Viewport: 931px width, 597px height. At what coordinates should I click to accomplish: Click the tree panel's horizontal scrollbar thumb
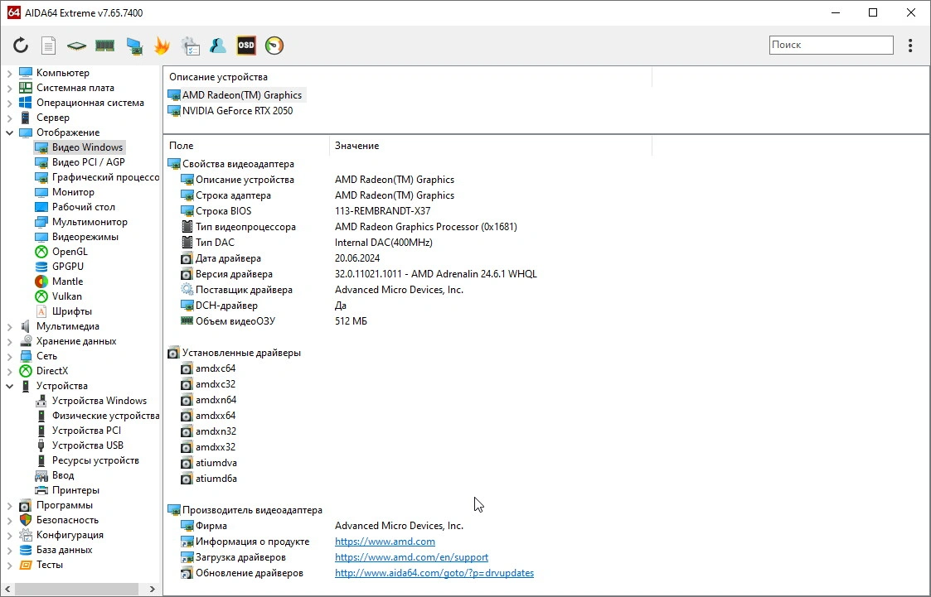click(76, 589)
